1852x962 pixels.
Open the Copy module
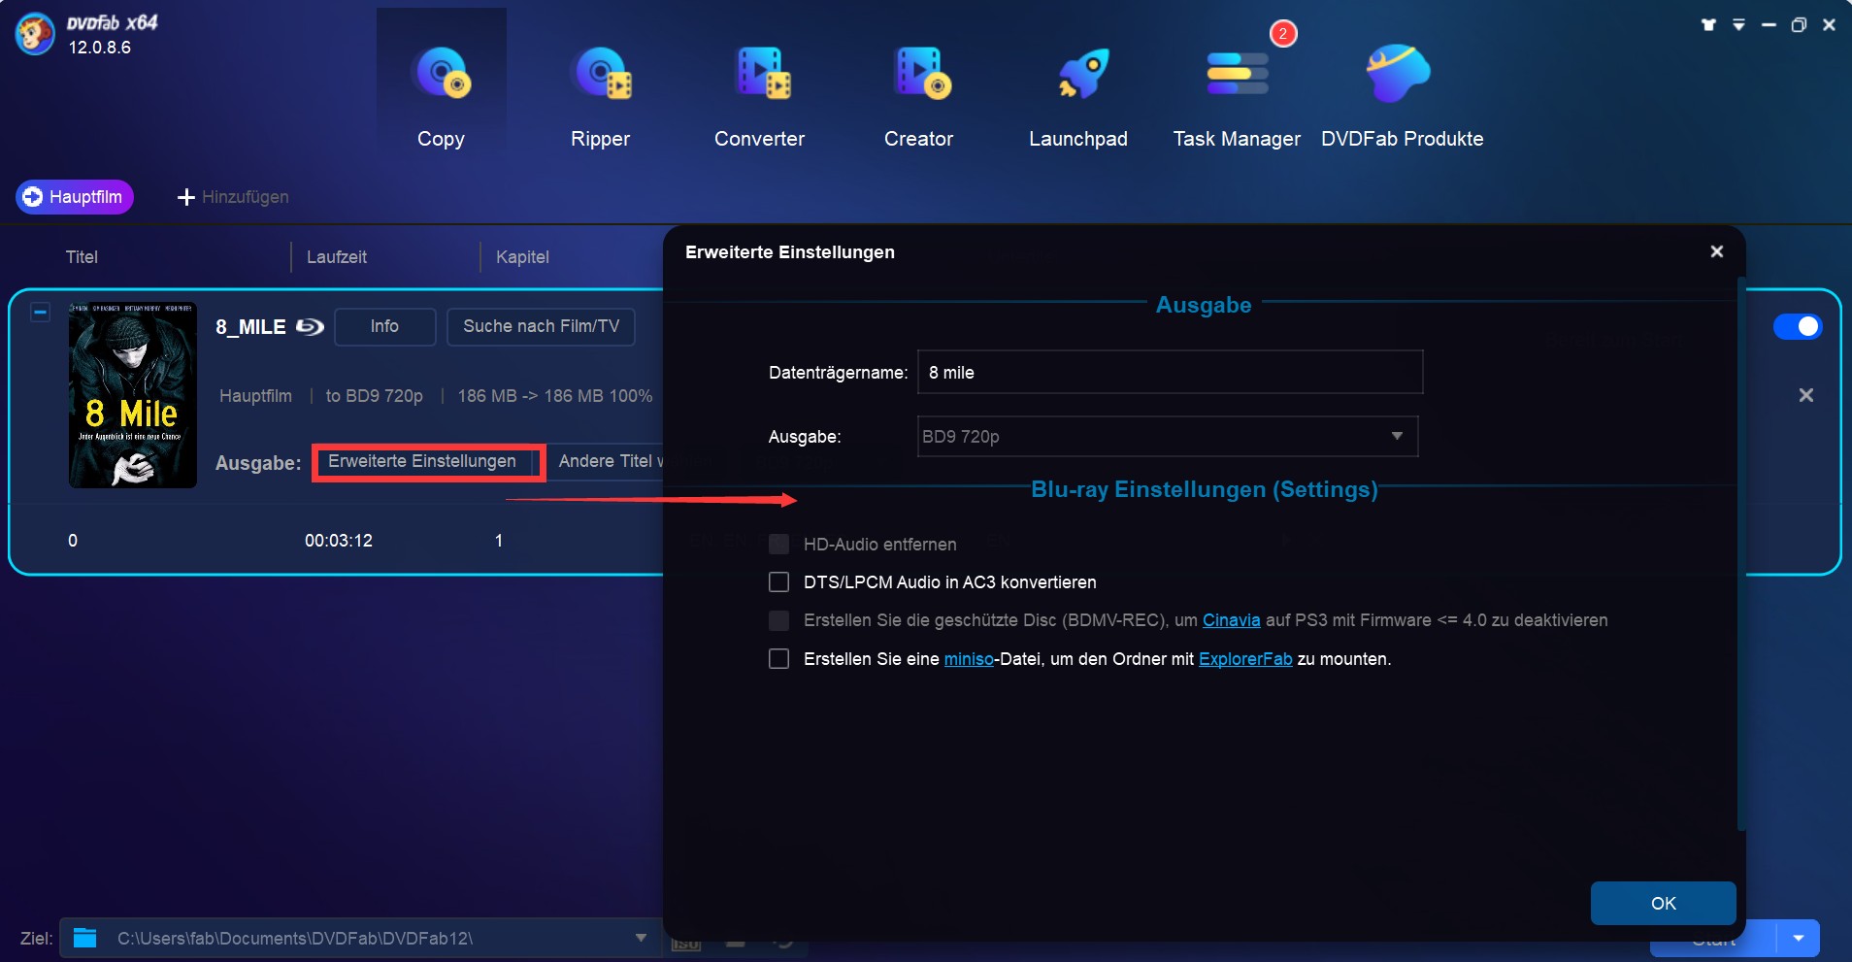pos(442,92)
